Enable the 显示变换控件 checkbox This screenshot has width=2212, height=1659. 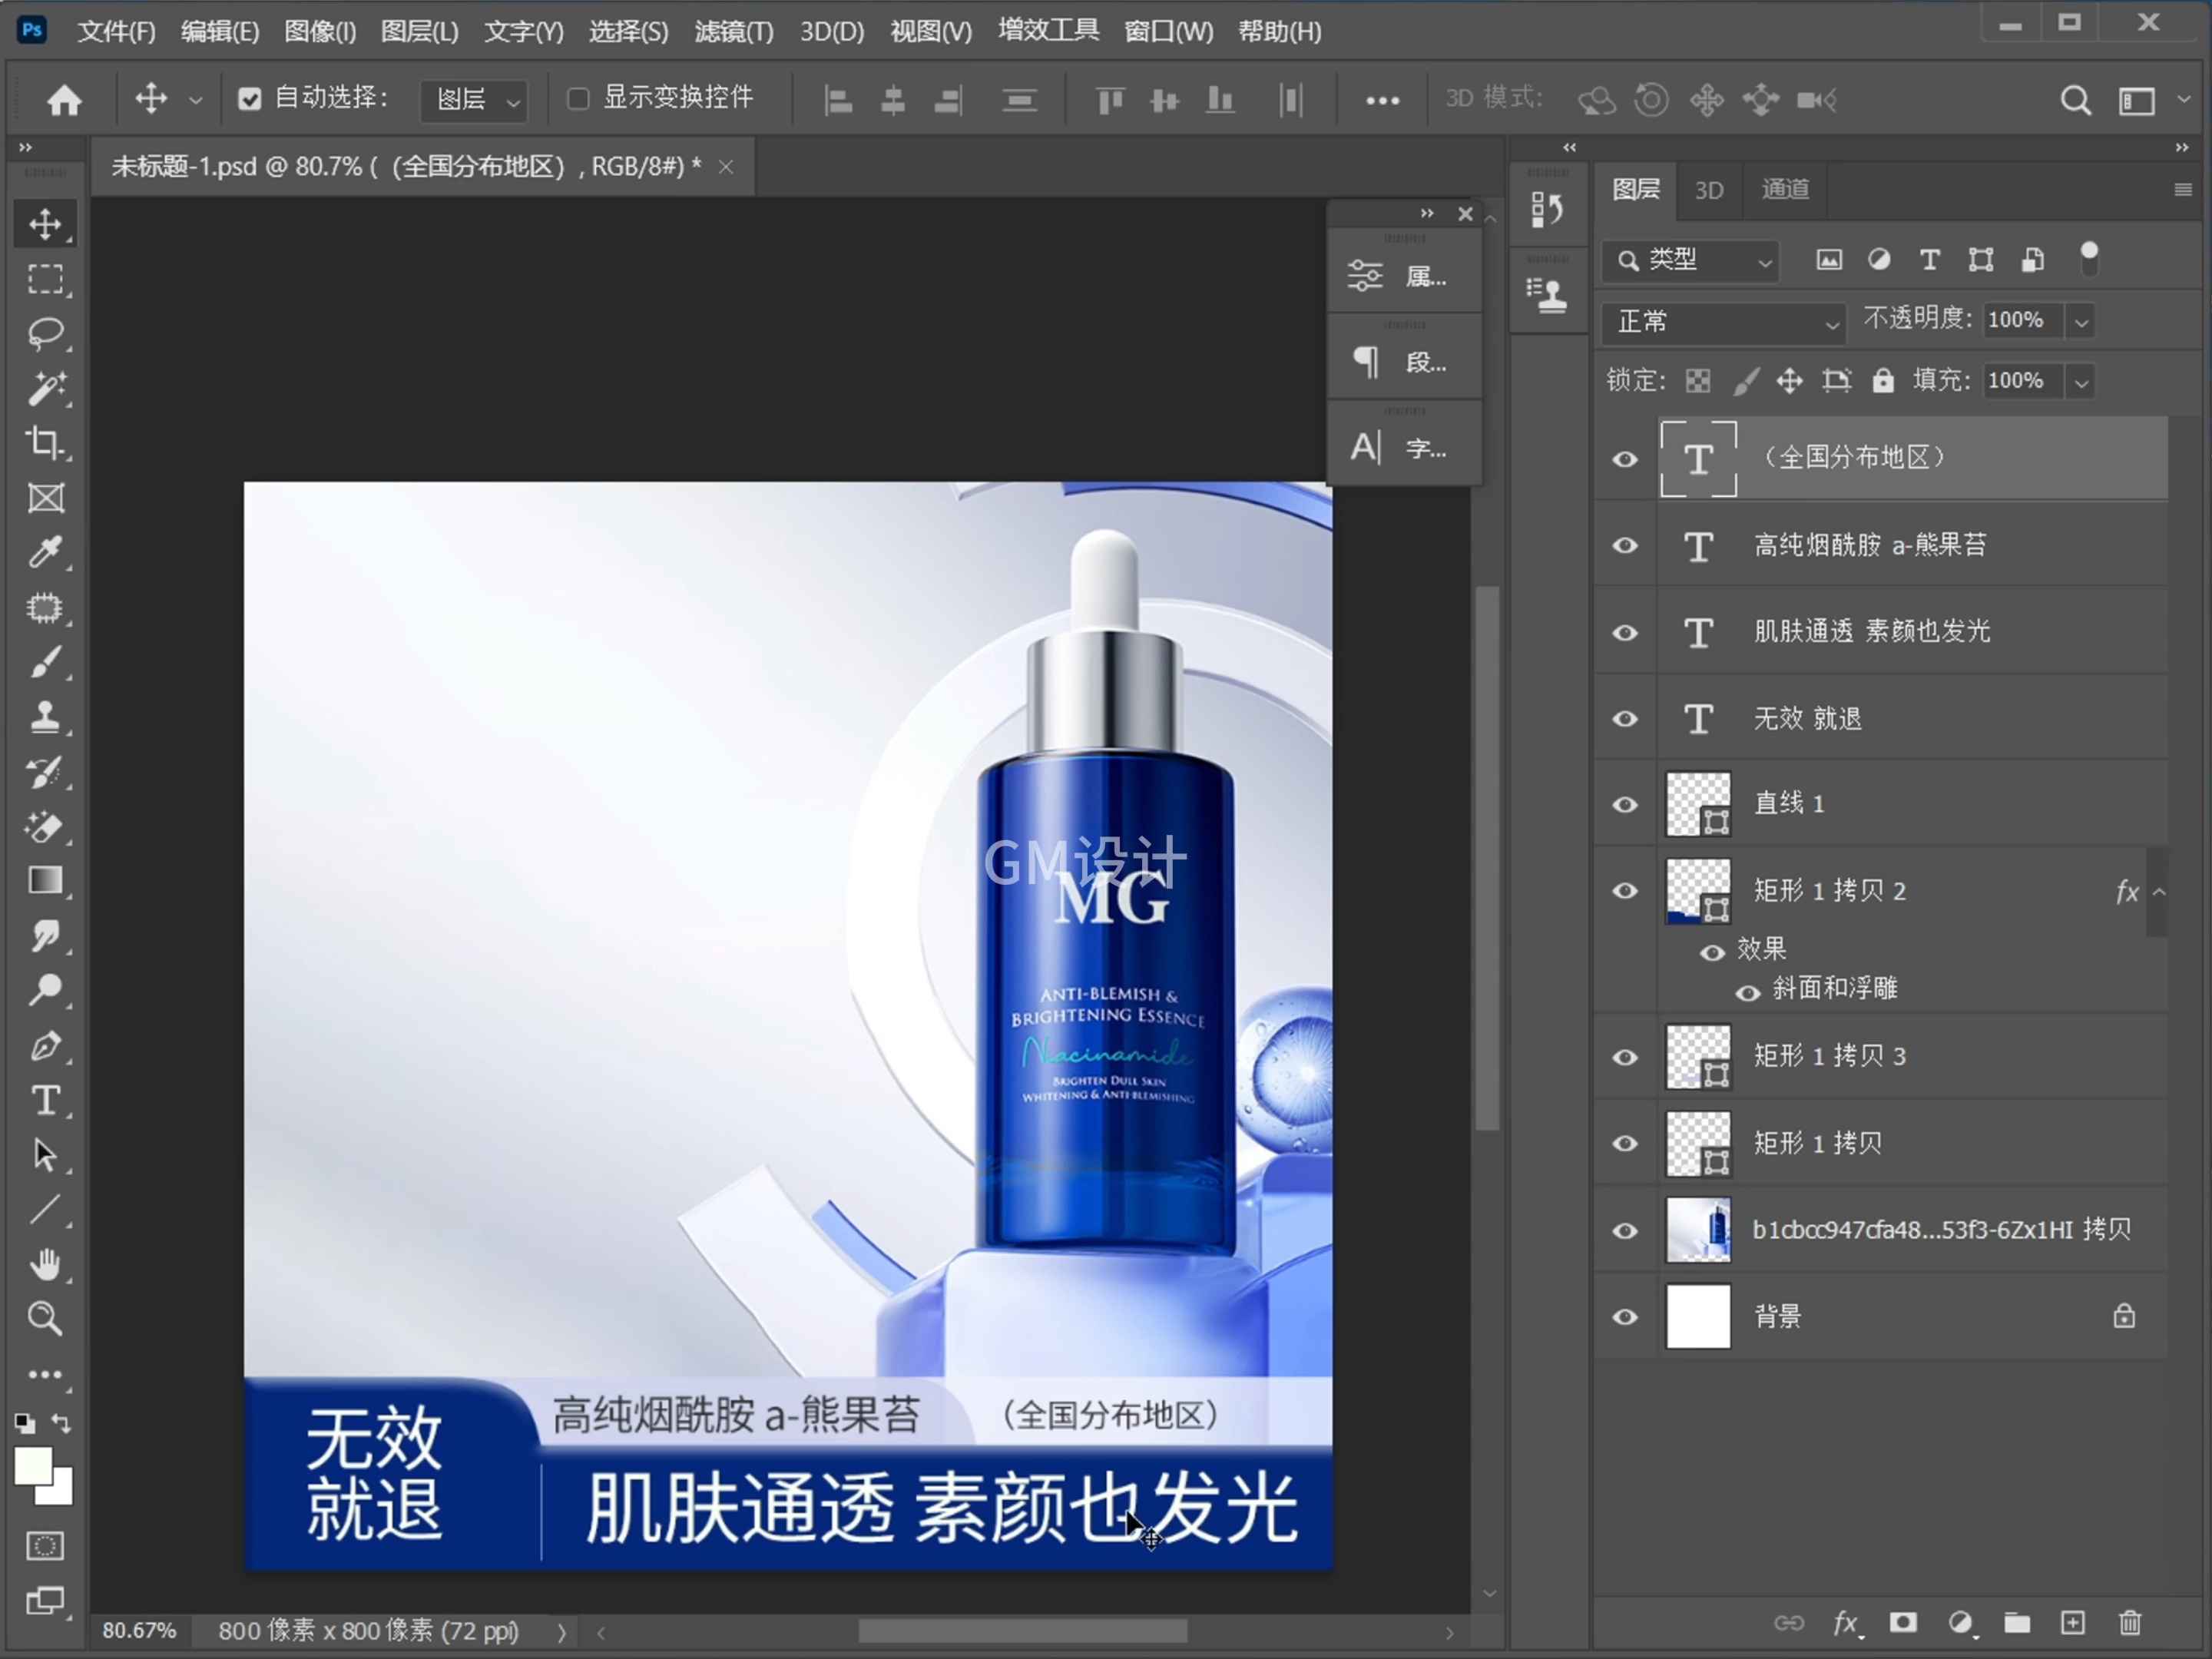point(578,98)
